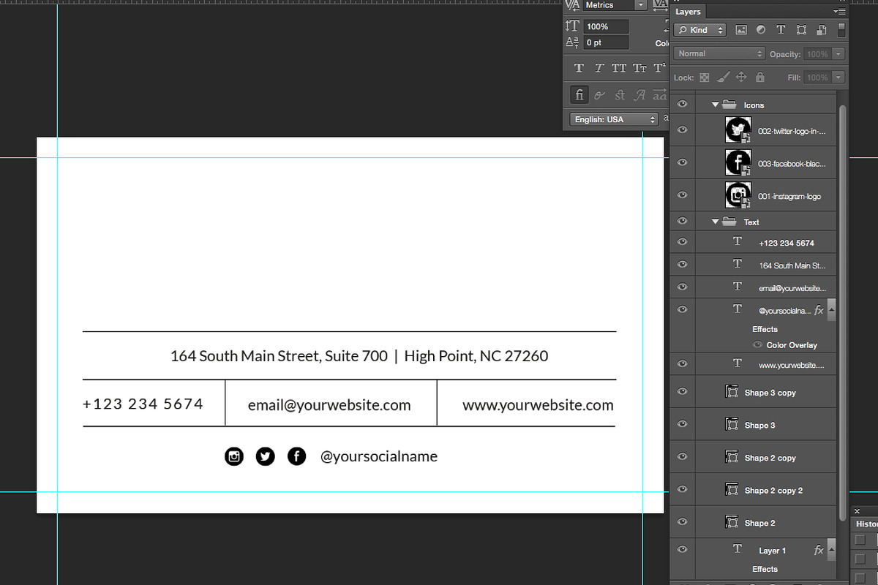This screenshot has width=878, height=585.
Task: Hide the 002-twitter-logo layer
Action: [x=682, y=130]
